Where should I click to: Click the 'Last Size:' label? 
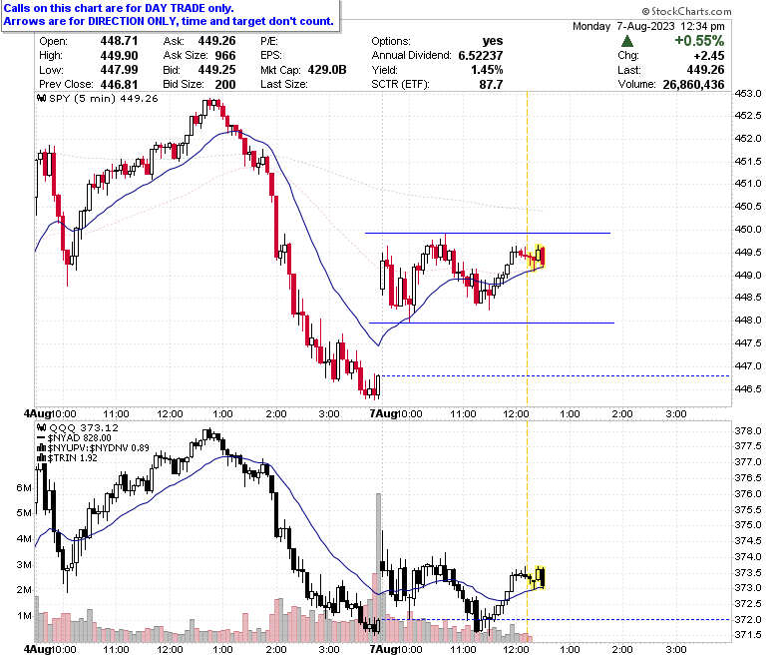[x=284, y=84]
